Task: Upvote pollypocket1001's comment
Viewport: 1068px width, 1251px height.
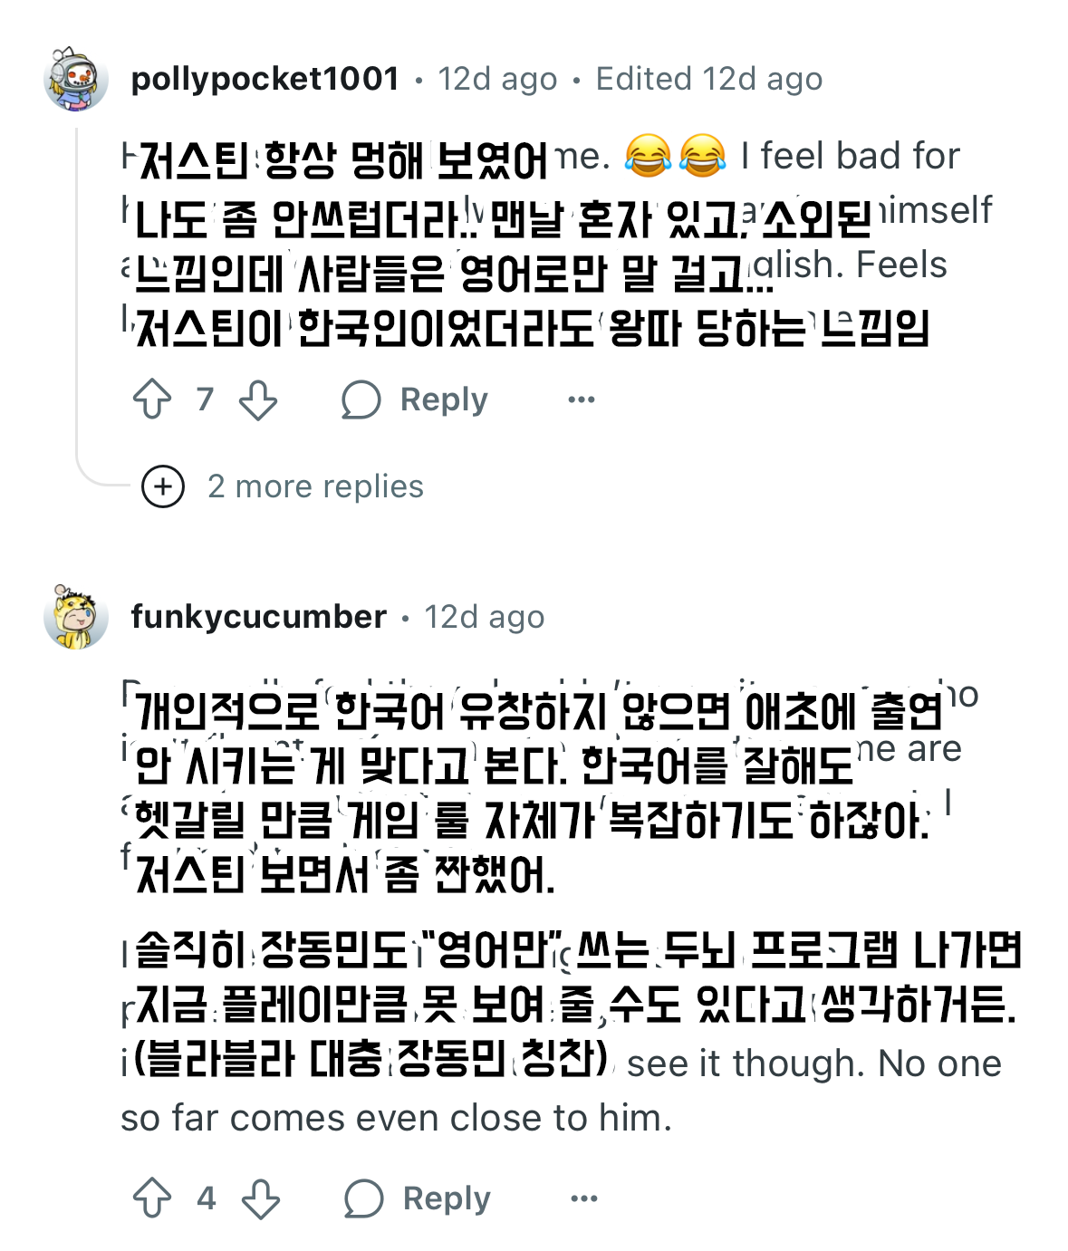Action: coord(152,399)
